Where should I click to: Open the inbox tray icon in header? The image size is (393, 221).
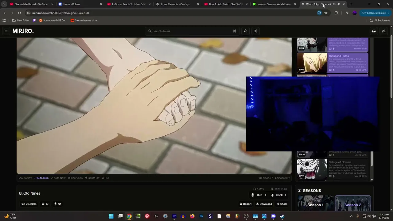[x=374, y=31]
